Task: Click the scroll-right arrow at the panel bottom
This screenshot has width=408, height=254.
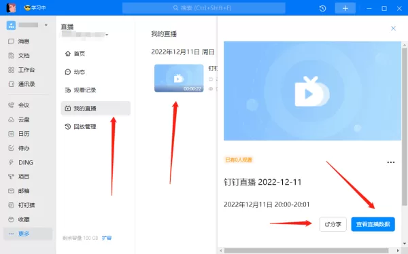Action: 398,251
